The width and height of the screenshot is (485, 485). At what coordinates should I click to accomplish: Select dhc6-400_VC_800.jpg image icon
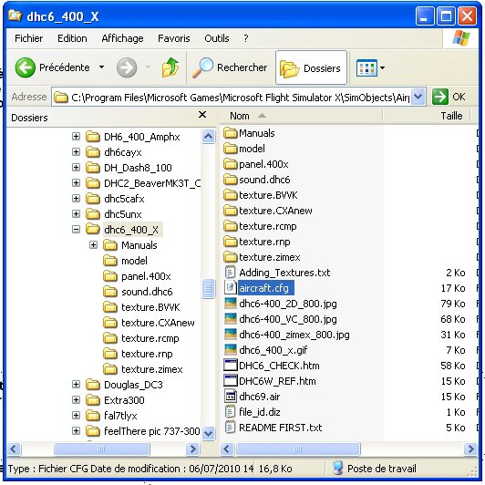coord(230,319)
